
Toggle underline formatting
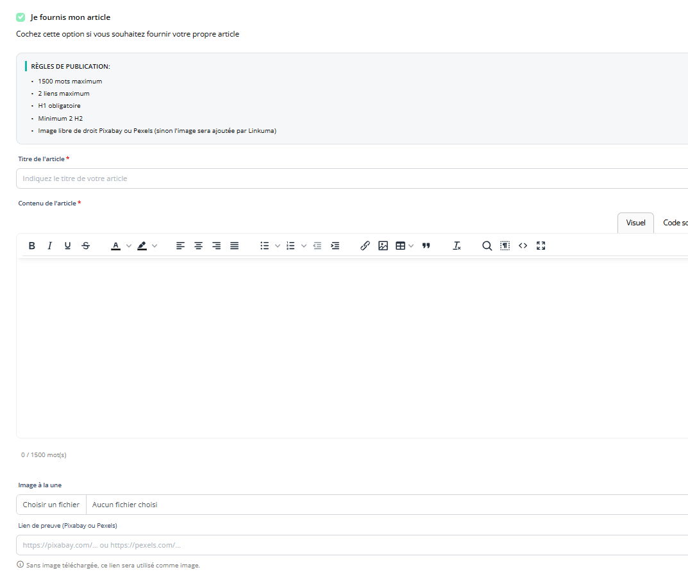67,246
